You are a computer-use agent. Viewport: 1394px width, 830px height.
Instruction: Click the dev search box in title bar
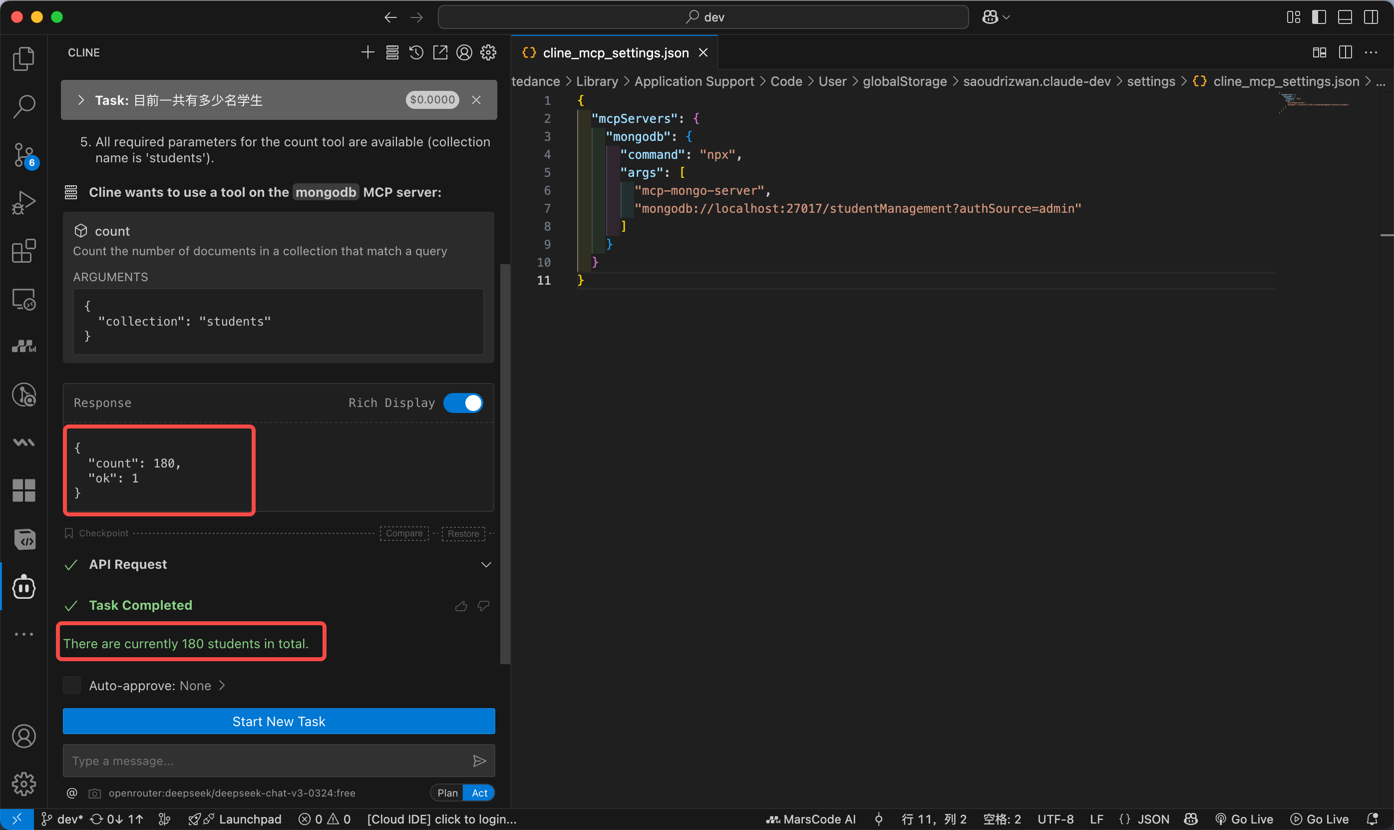click(703, 17)
